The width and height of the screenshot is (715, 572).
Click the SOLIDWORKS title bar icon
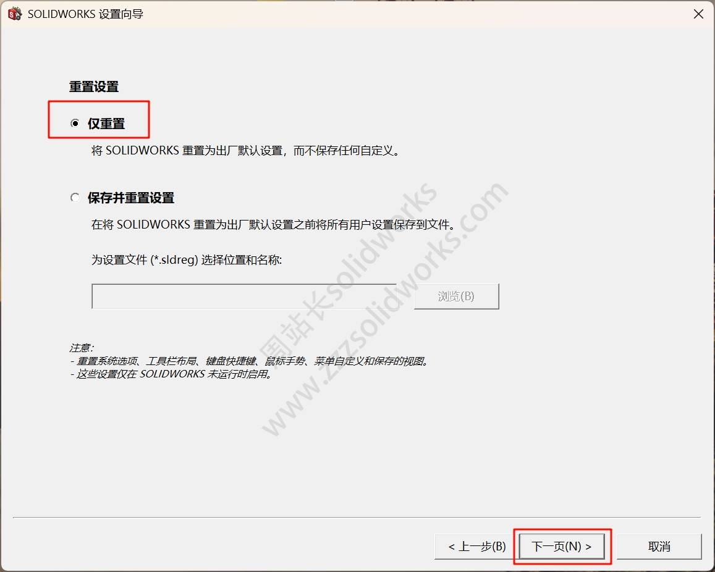pyautogui.click(x=15, y=14)
